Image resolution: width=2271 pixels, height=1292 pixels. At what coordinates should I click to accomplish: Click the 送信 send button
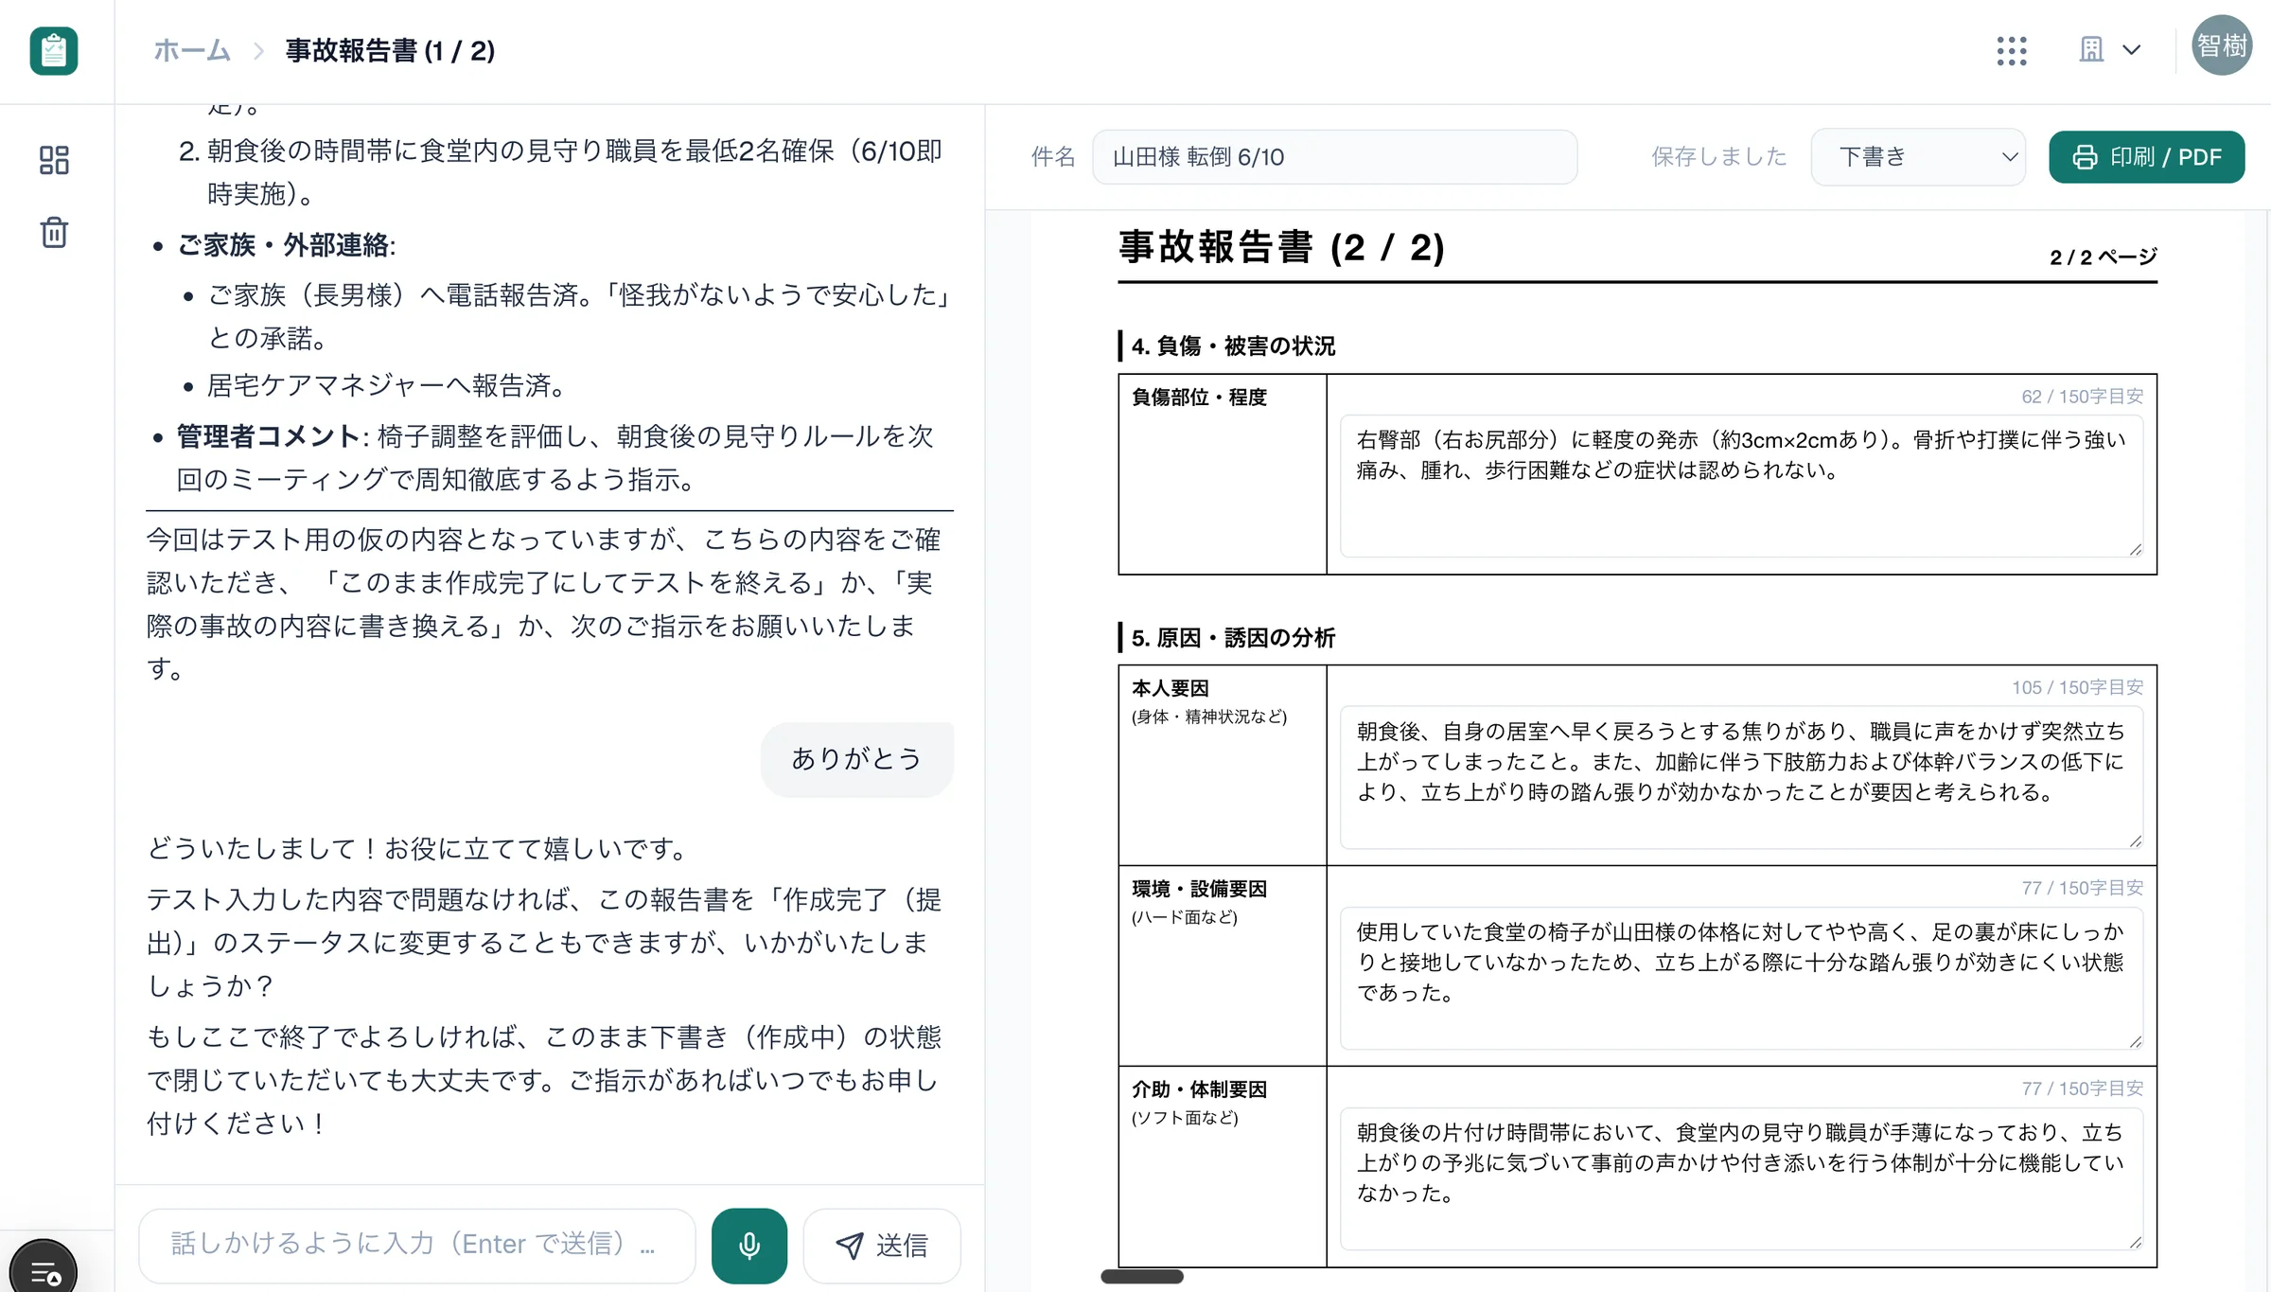882,1246
